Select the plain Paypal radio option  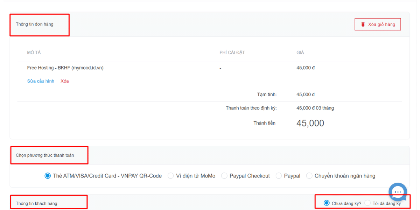click(x=279, y=176)
